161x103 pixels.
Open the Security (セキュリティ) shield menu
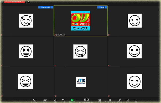(34, 100)
